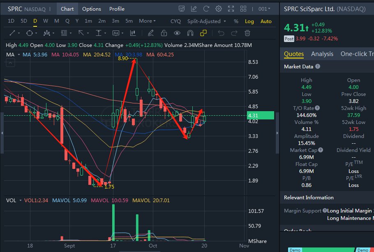
Task: Show Market Data info tooltip icon
Action: [x=318, y=66]
